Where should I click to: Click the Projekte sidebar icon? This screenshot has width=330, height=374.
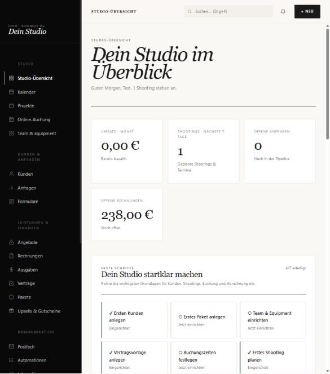coord(11,106)
